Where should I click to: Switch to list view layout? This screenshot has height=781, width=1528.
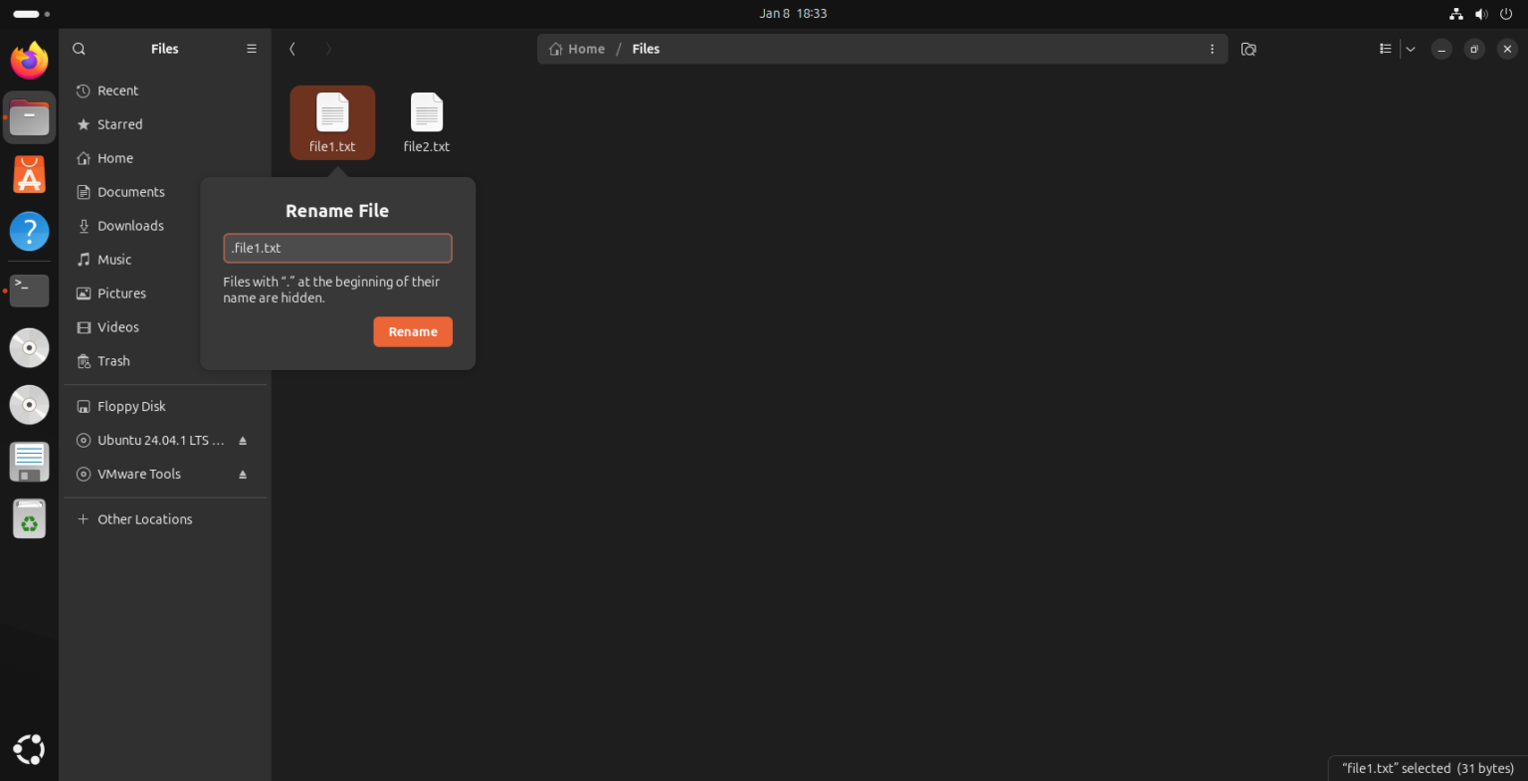pos(1384,48)
